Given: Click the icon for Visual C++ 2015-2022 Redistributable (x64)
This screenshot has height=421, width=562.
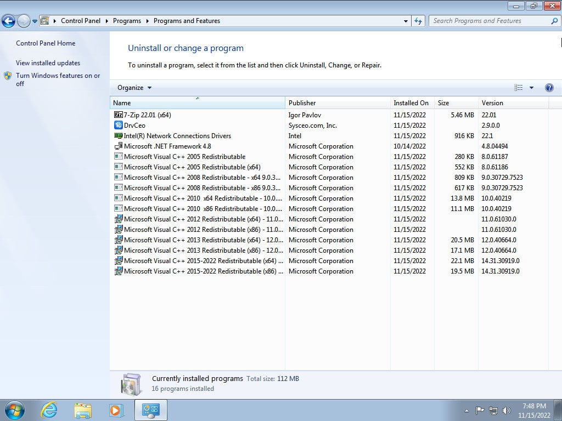Looking at the screenshot, I should [119, 260].
